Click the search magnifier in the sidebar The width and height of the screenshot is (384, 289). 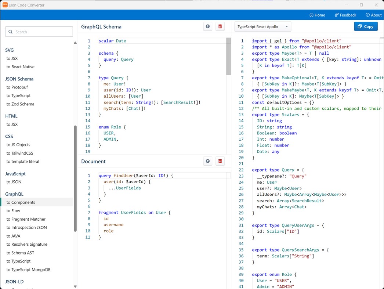10,32
